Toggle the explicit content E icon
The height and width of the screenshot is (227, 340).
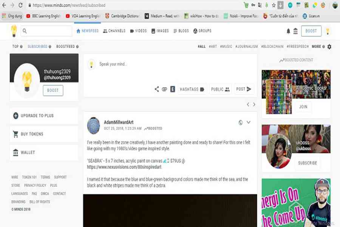173,89
